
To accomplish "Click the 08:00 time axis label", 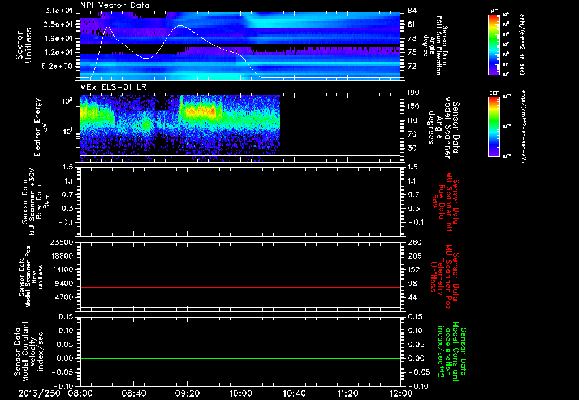I will [80, 393].
